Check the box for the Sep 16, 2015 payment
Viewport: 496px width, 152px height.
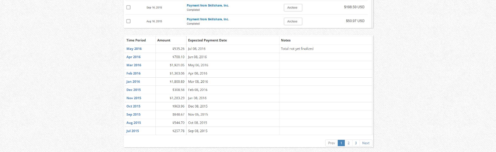pos(128,7)
